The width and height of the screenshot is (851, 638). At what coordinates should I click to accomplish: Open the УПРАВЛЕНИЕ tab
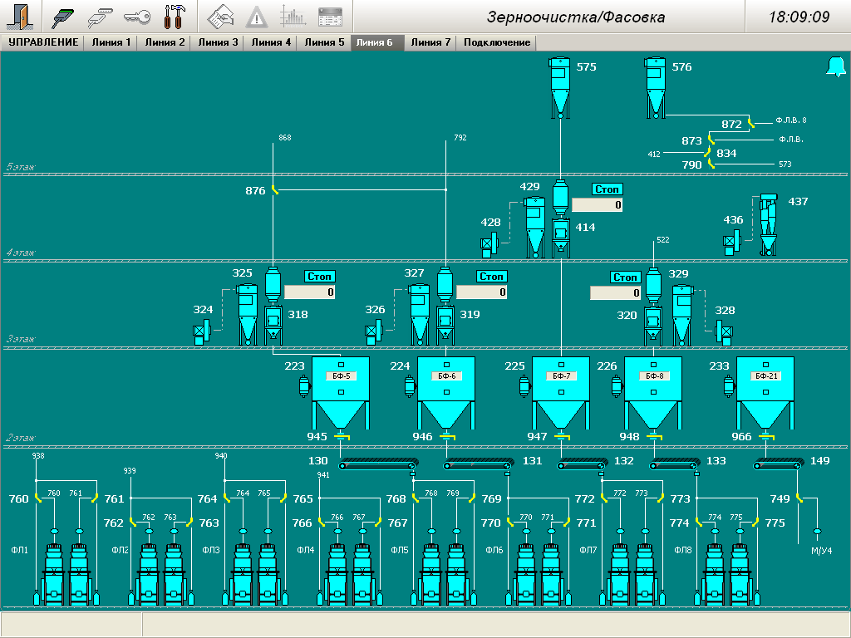pos(43,42)
